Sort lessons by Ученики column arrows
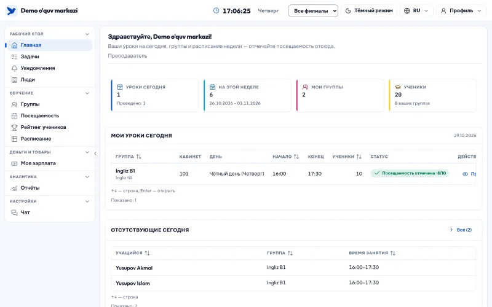Screen dimensions: 492x307 (x=359, y=157)
